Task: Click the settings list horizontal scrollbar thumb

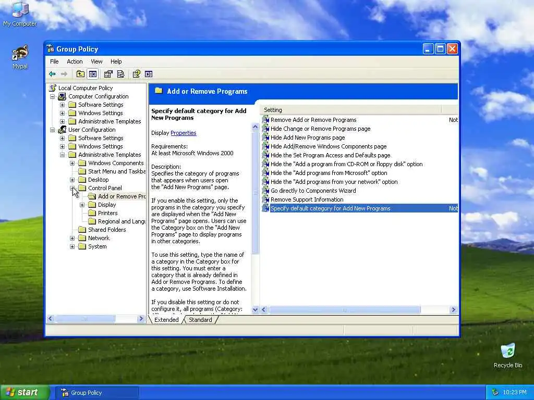Action: [x=344, y=310]
